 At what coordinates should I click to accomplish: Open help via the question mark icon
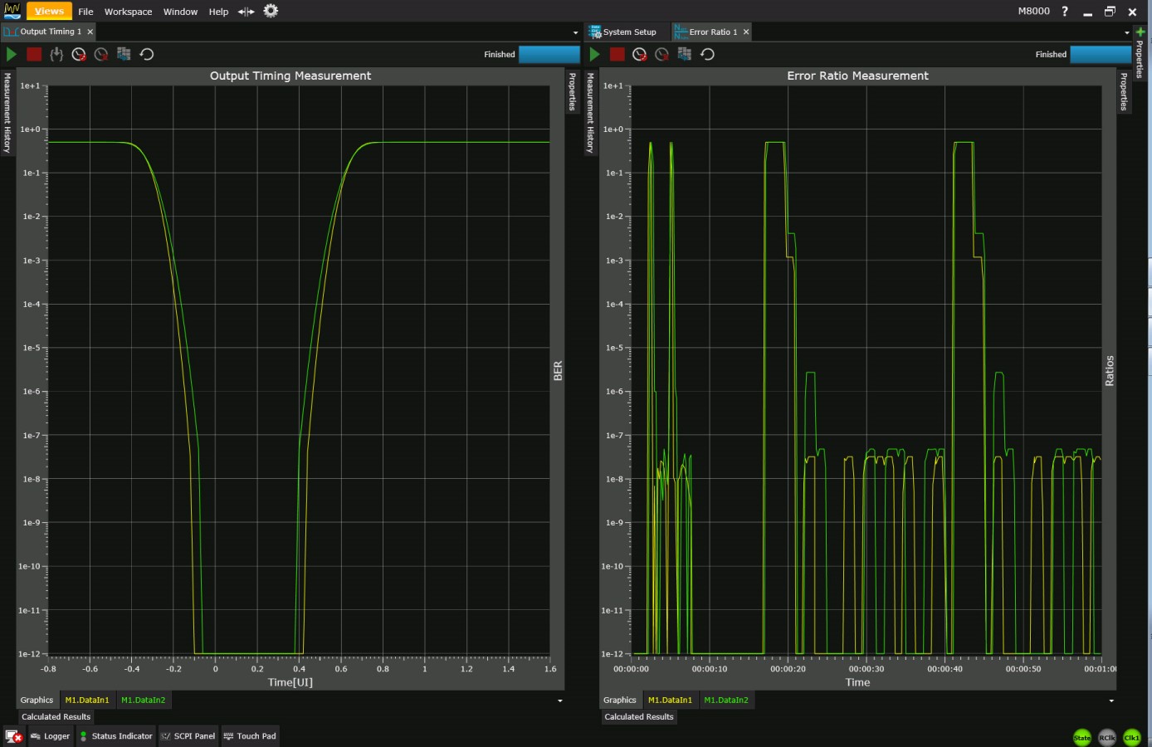tap(1065, 12)
